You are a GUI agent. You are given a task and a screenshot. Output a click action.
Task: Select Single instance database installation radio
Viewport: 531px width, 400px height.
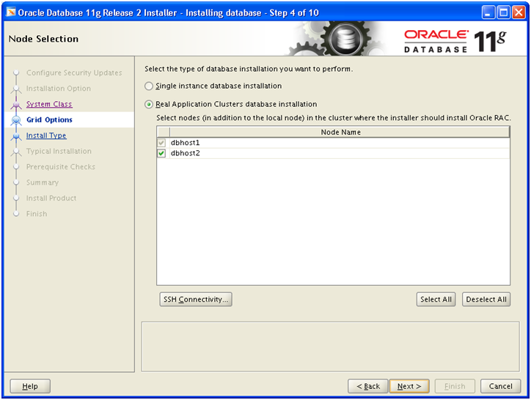149,86
